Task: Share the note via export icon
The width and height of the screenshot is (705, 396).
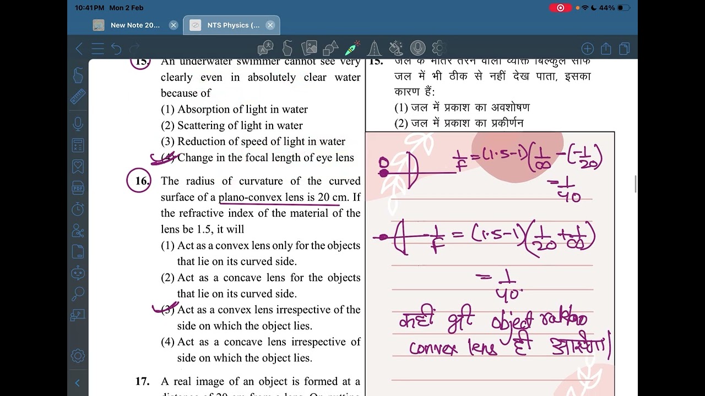Action: click(606, 49)
